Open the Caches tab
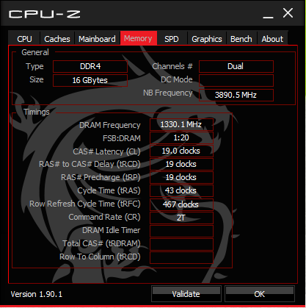 [57, 38]
